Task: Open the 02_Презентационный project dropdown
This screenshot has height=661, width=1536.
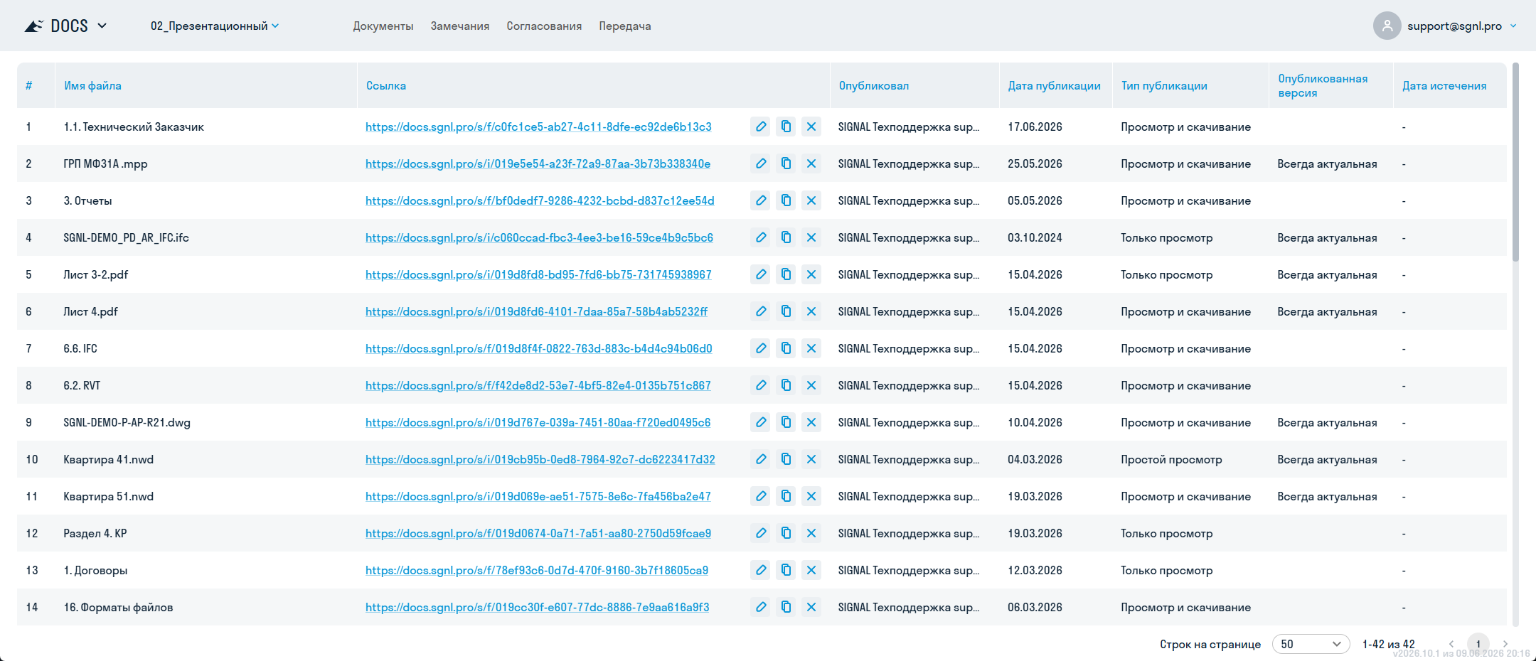Action: click(214, 26)
